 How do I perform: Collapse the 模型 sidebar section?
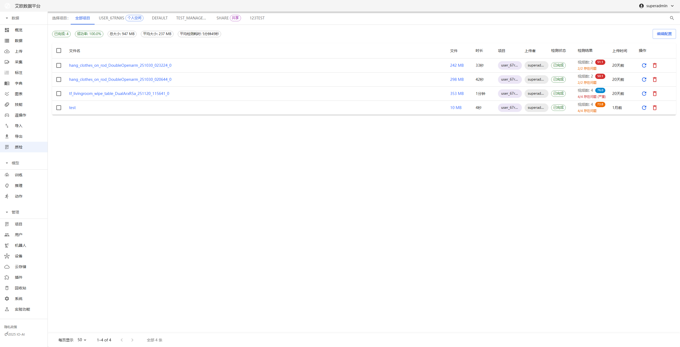click(x=7, y=163)
